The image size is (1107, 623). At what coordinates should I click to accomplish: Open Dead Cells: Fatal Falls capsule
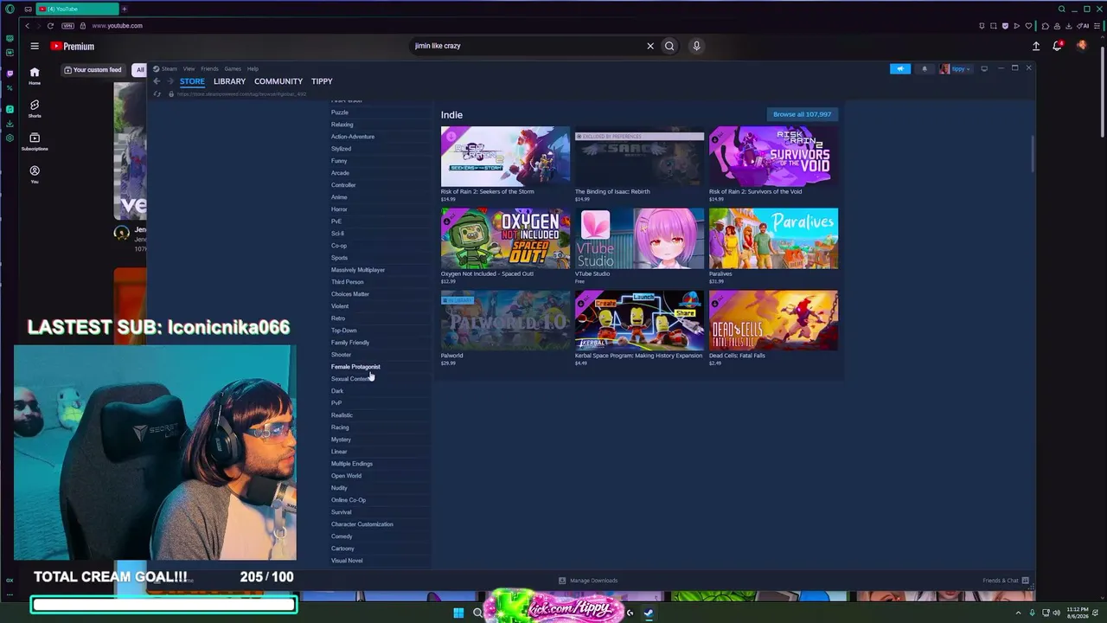tap(773, 321)
